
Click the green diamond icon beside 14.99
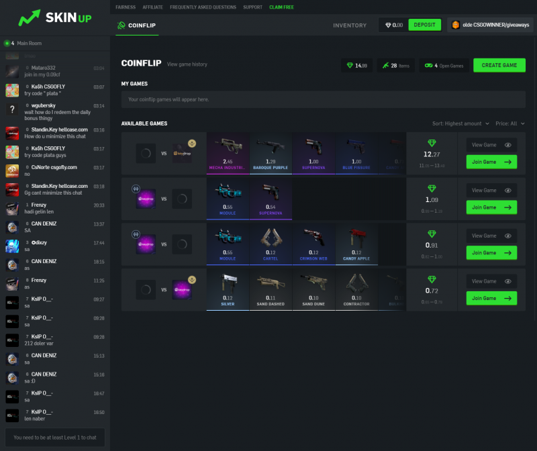point(350,65)
